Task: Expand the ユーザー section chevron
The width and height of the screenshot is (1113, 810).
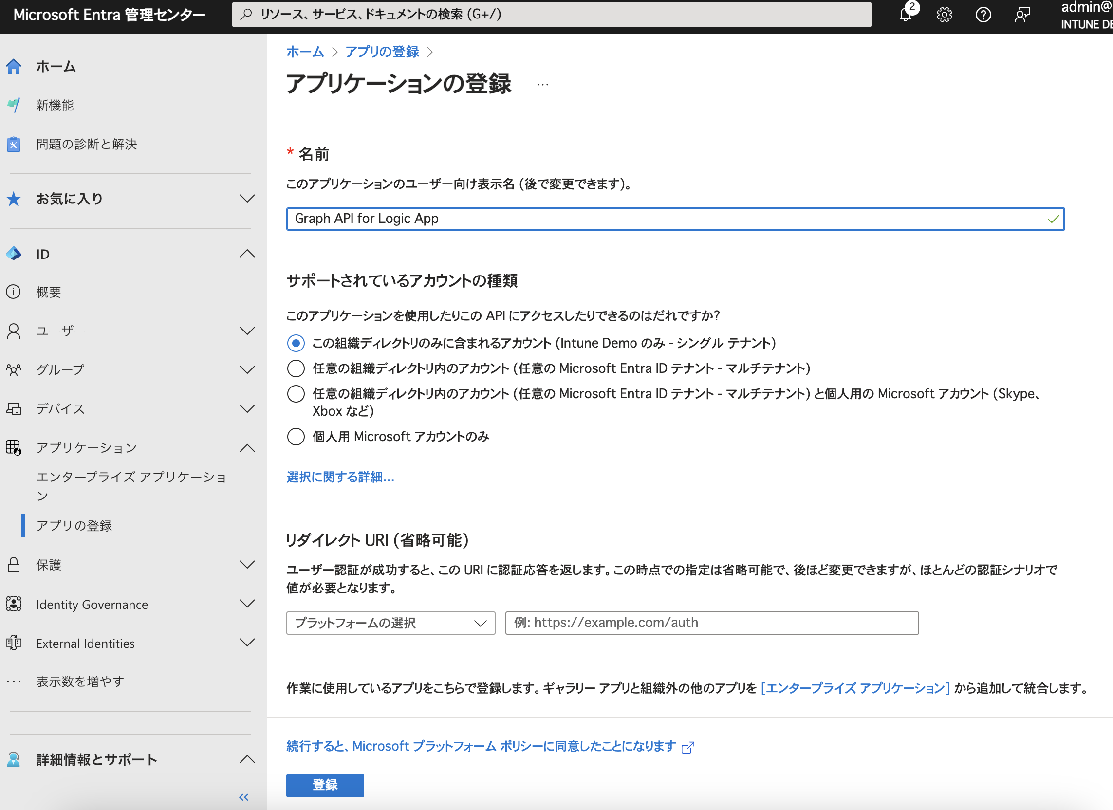Action: pos(247,331)
